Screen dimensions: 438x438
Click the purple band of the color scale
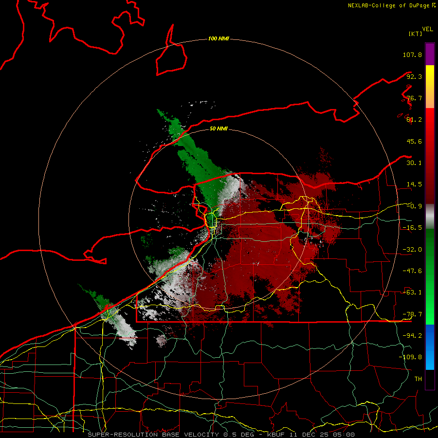(x=430, y=54)
